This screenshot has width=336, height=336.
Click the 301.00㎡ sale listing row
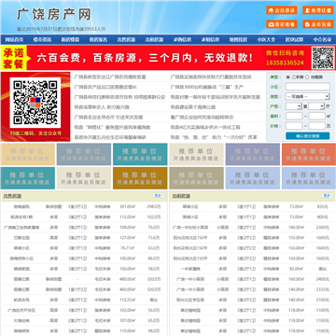pos(84,206)
